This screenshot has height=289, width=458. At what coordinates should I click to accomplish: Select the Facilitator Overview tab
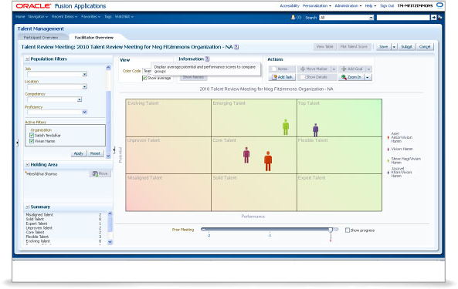tap(94, 38)
